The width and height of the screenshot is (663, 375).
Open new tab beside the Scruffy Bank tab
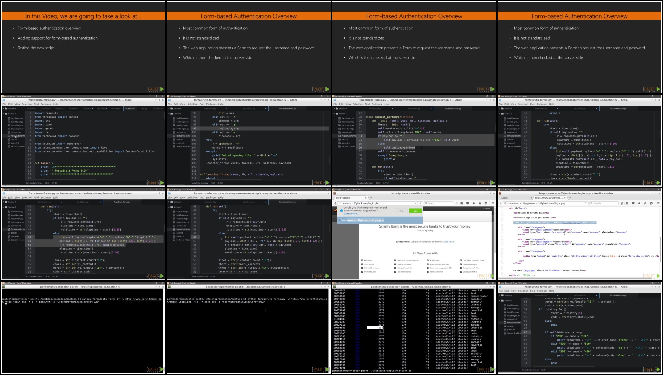pyautogui.click(x=371, y=198)
